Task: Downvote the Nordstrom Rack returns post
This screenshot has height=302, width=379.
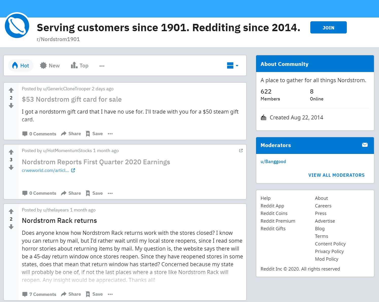Action: coord(11,227)
